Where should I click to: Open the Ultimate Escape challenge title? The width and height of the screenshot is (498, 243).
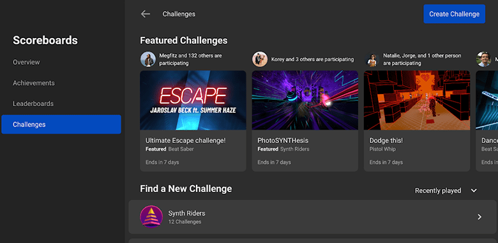186,141
